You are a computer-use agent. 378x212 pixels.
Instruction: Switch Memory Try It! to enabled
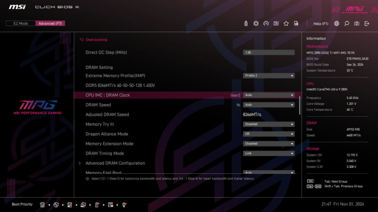pyautogui.click(x=269, y=124)
